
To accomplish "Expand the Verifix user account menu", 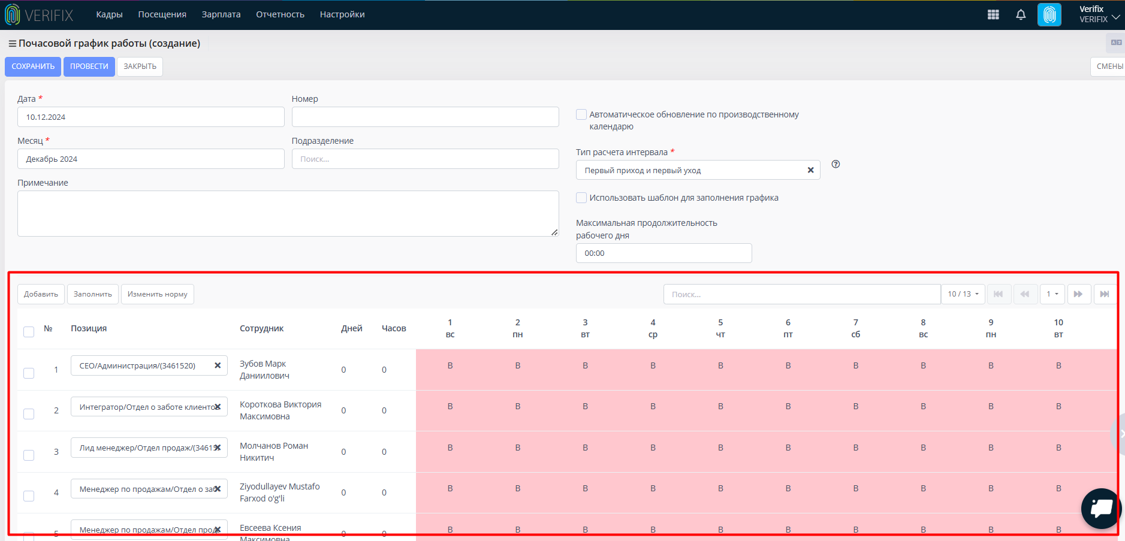I will tap(1099, 15).
